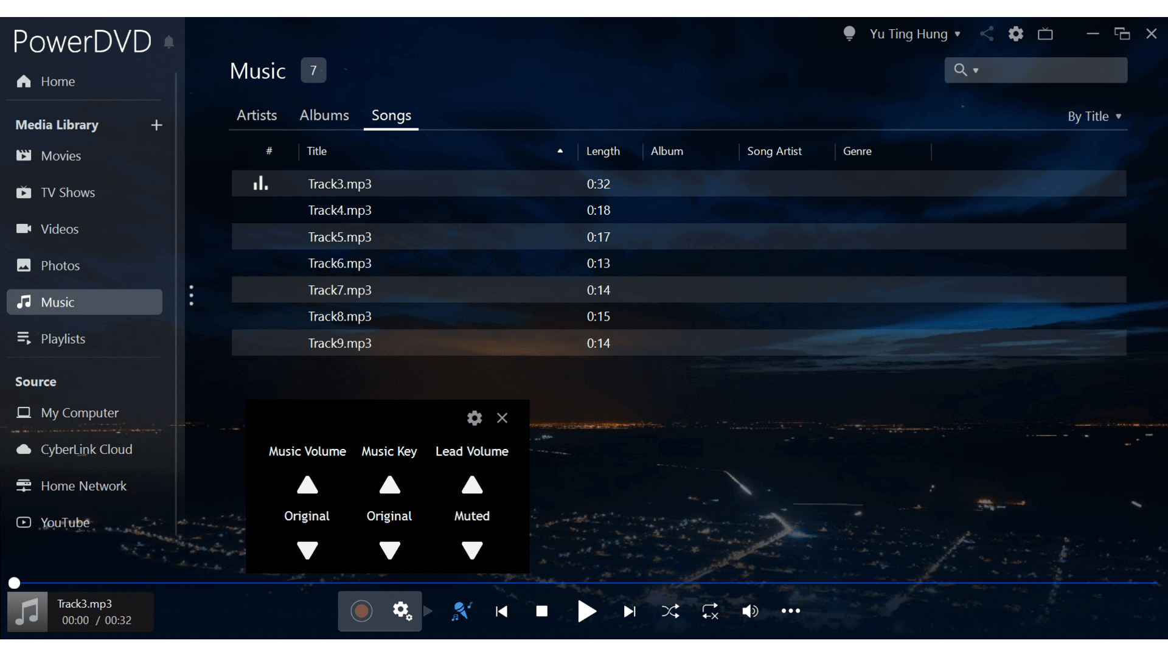This screenshot has width=1168, height=657.
Task: Open Playlists in the sidebar
Action: pos(63,339)
